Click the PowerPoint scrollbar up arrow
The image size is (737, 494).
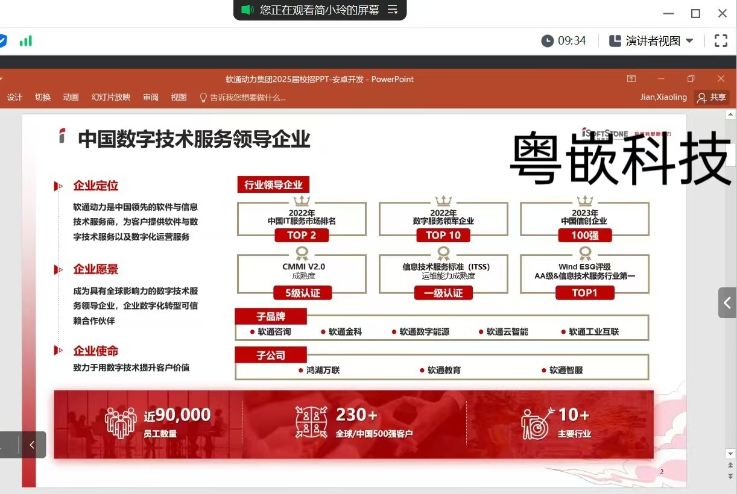(x=730, y=114)
